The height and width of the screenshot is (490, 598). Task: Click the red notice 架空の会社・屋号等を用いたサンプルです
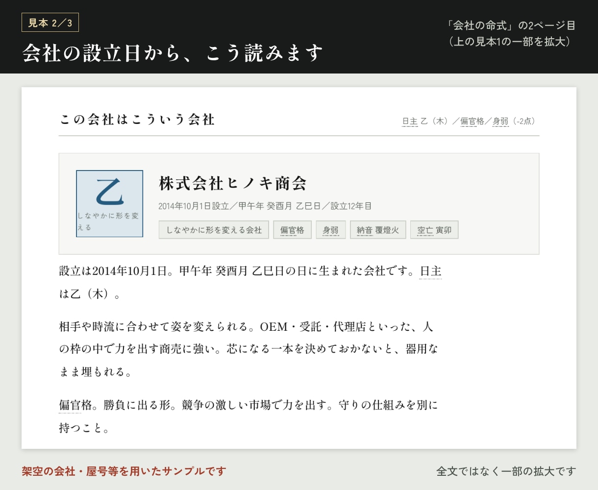point(124,471)
